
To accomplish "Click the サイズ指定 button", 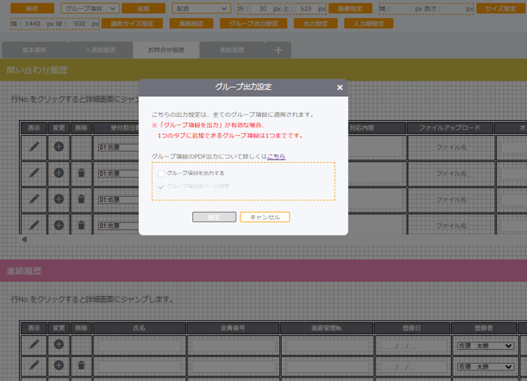I will click(x=501, y=8).
